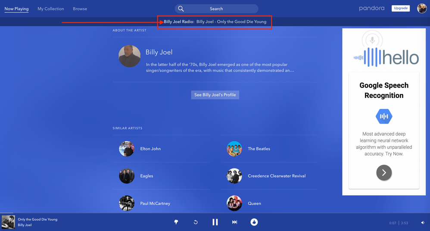Screen dimensions: 430x231
Task: Switch to the Browse tab
Action: 80,9
